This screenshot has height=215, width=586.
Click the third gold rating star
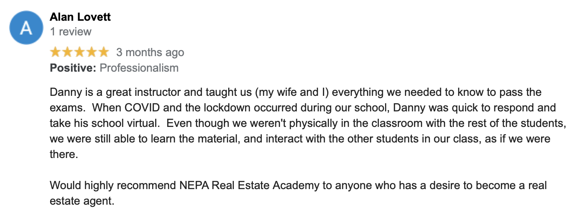(x=80, y=53)
